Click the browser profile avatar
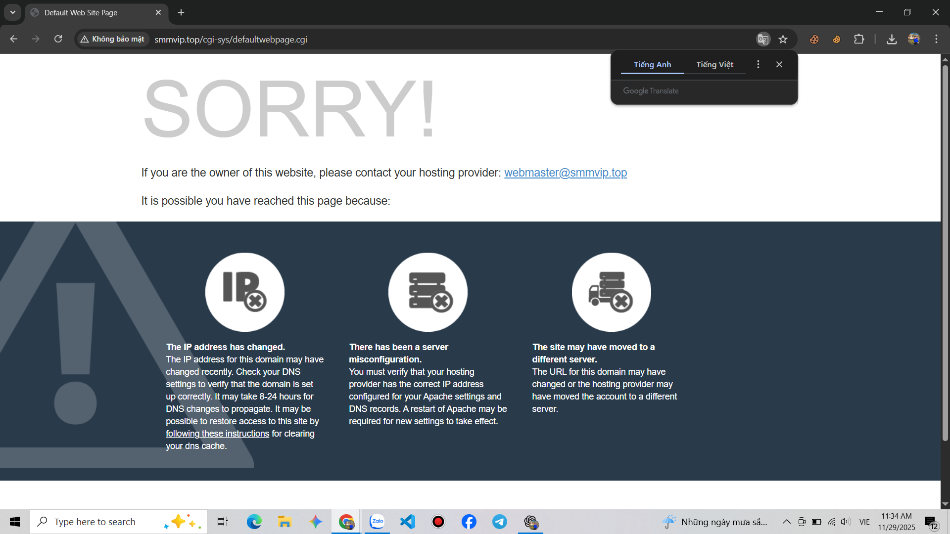This screenshot has width=950, height=534. click(914, 39)
